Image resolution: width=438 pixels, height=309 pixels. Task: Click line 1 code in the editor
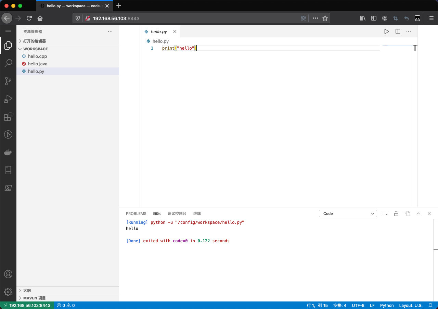pos(179,48)
